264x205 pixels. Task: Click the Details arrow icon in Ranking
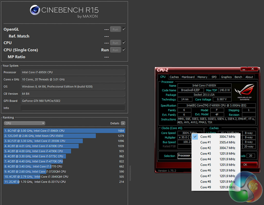click(123, 123)
